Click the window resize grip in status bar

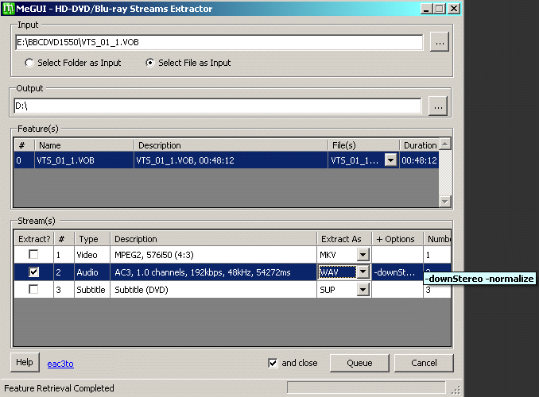(x=456, y=389)
